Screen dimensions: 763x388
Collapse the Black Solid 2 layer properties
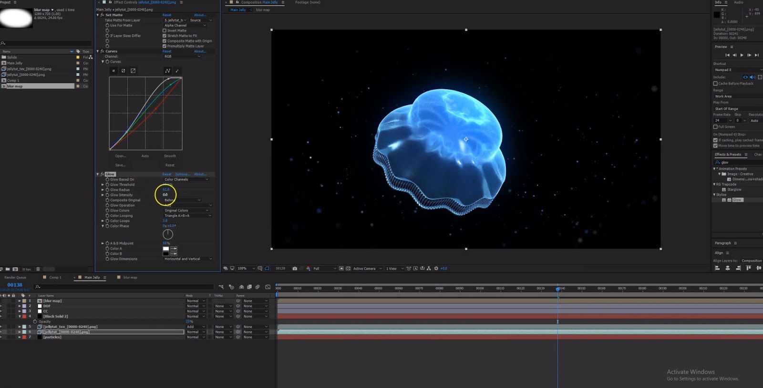[20, 316]
